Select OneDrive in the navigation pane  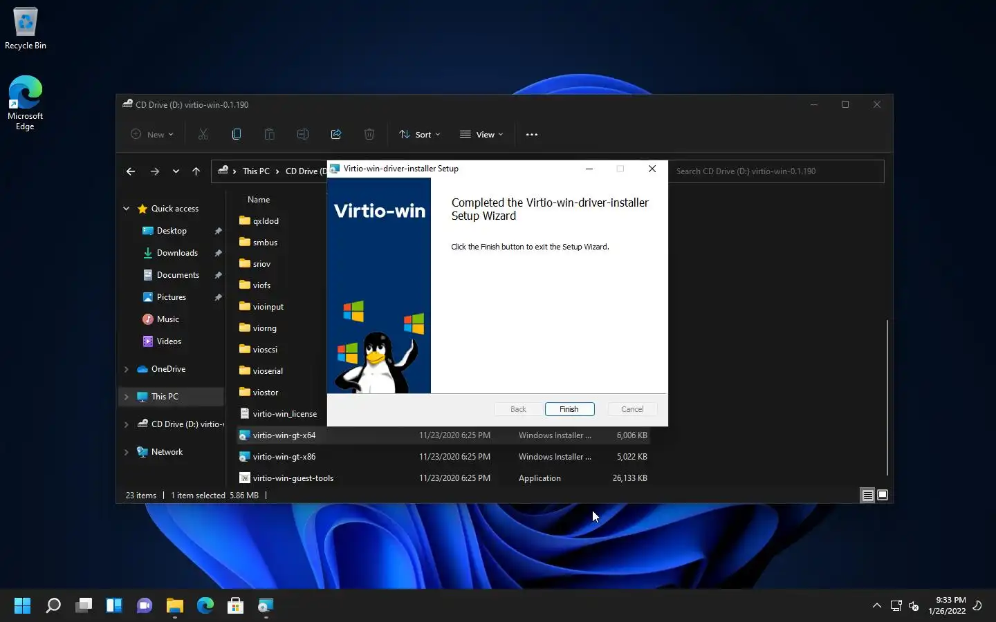tap(168, 369)
